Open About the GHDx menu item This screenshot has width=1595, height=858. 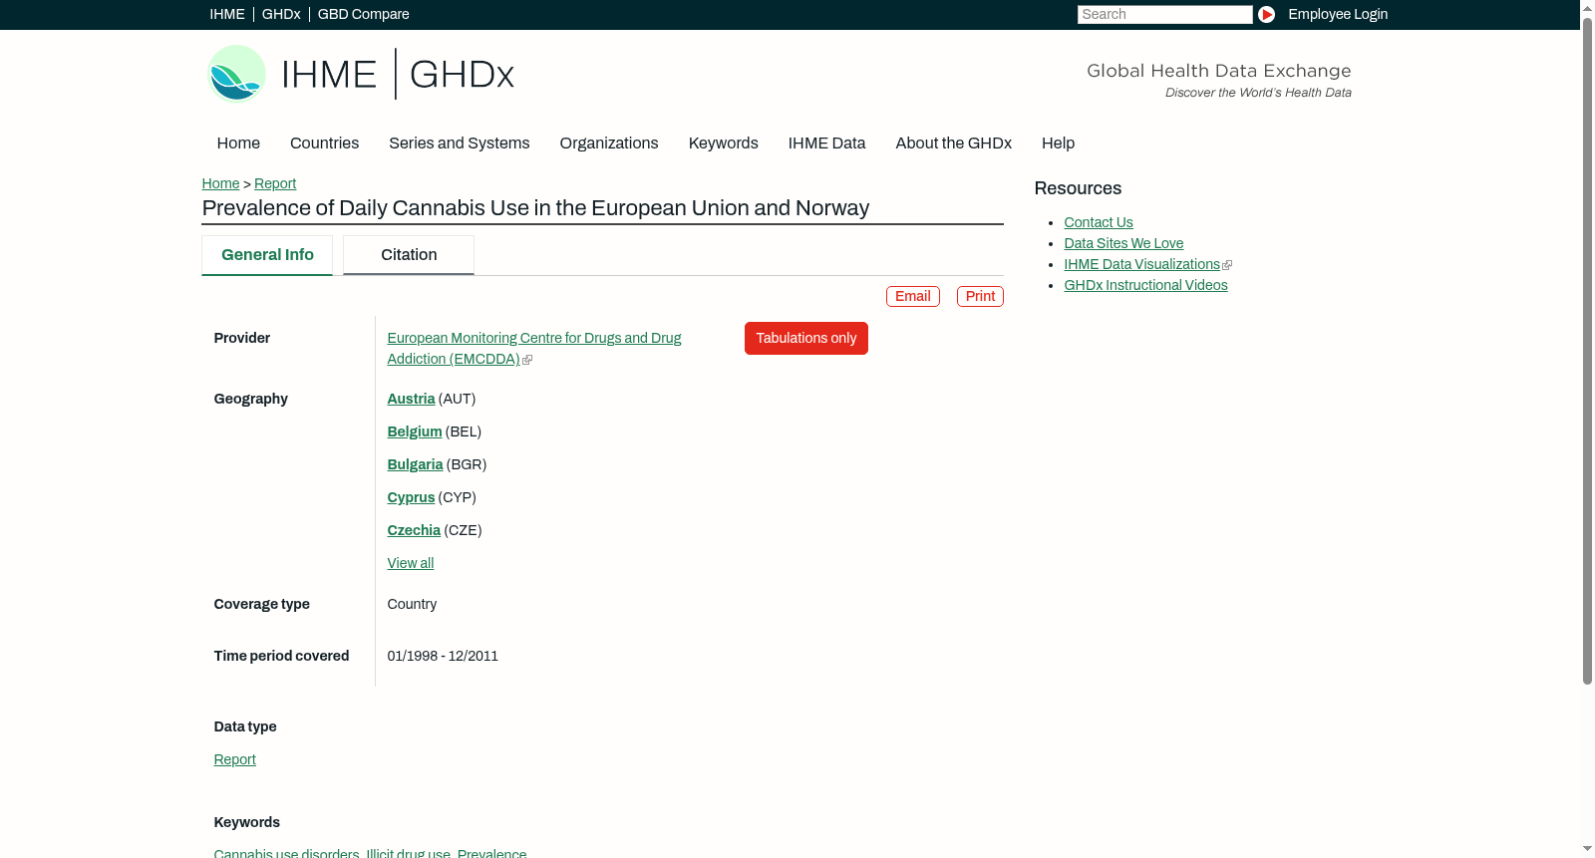(954, 143)
